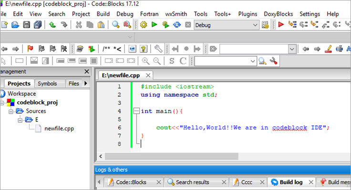Click the #include <iostream> line
This screenshot has height=190, width=351.
pyautogui.click(x=177, y=87)
